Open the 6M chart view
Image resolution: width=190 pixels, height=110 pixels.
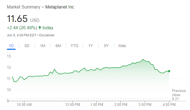click(x=58, y=46)
